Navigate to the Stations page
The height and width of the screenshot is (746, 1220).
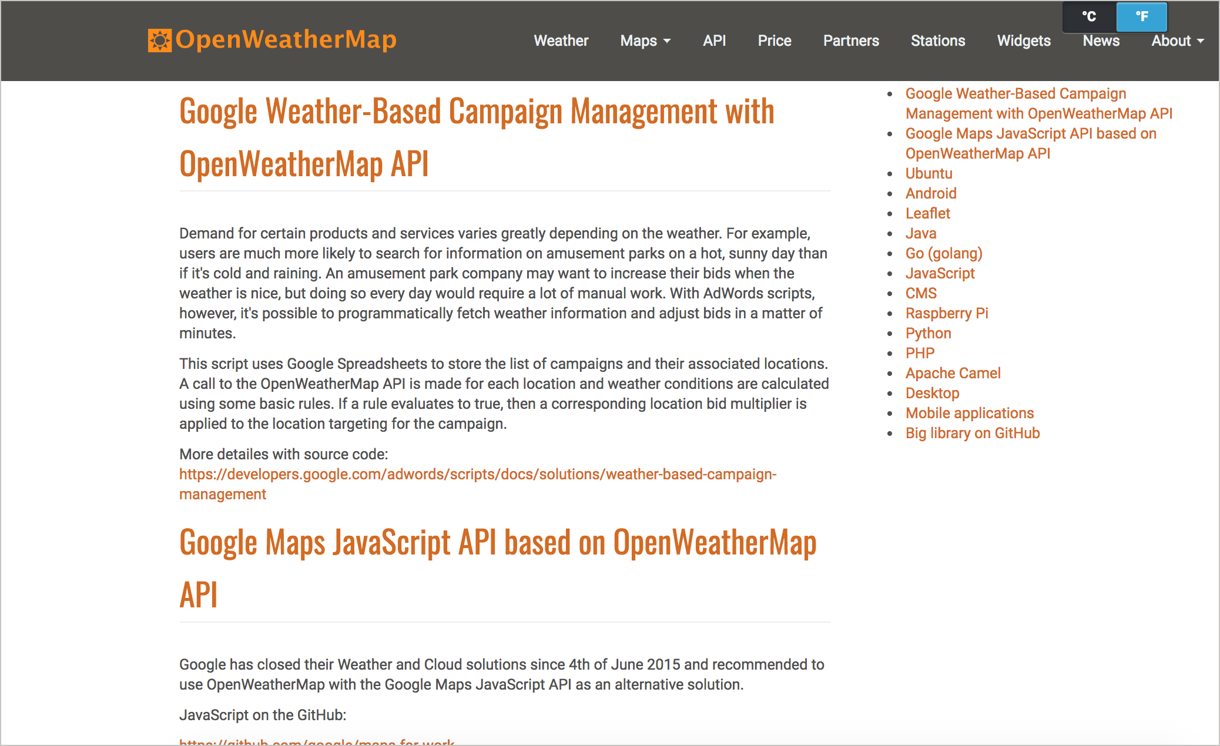(x=938, y=41)
